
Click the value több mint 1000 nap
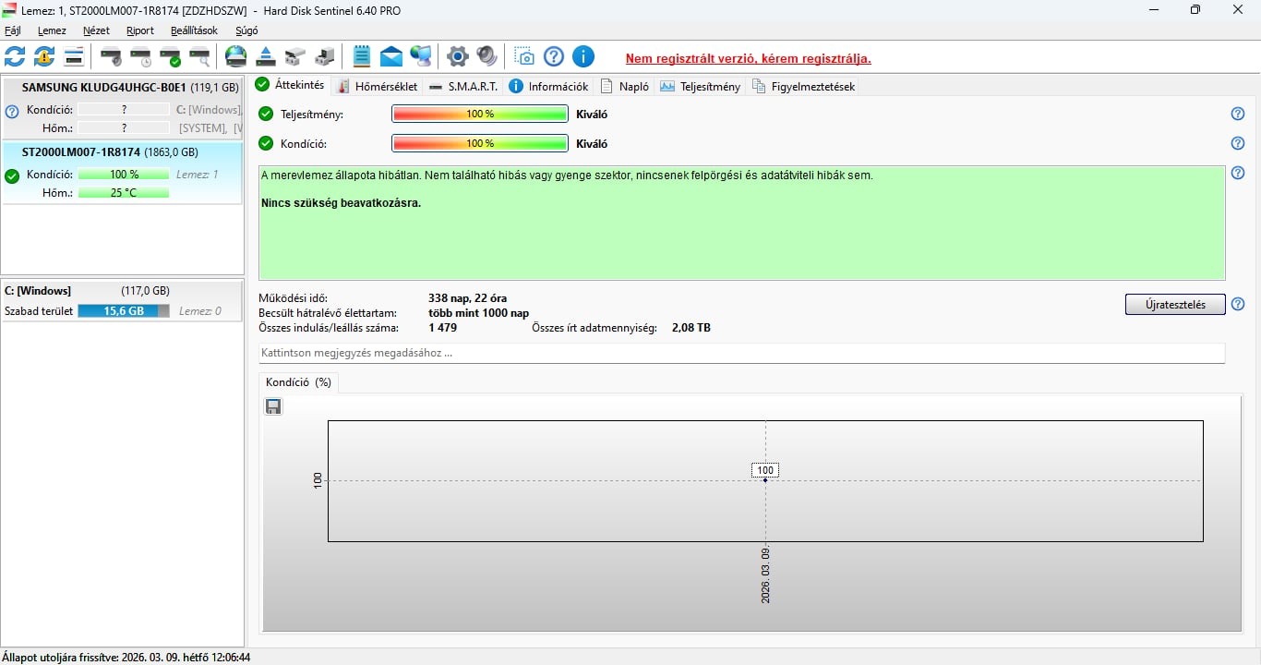tap(479, 313)
